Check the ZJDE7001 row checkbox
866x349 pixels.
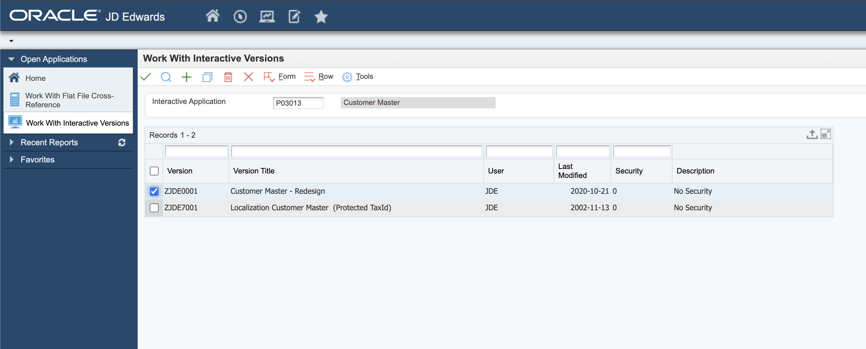click(x=154, y=208)
